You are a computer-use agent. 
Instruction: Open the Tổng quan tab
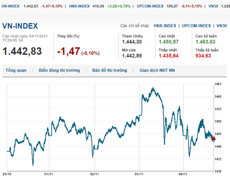click(x=16, y=70)
